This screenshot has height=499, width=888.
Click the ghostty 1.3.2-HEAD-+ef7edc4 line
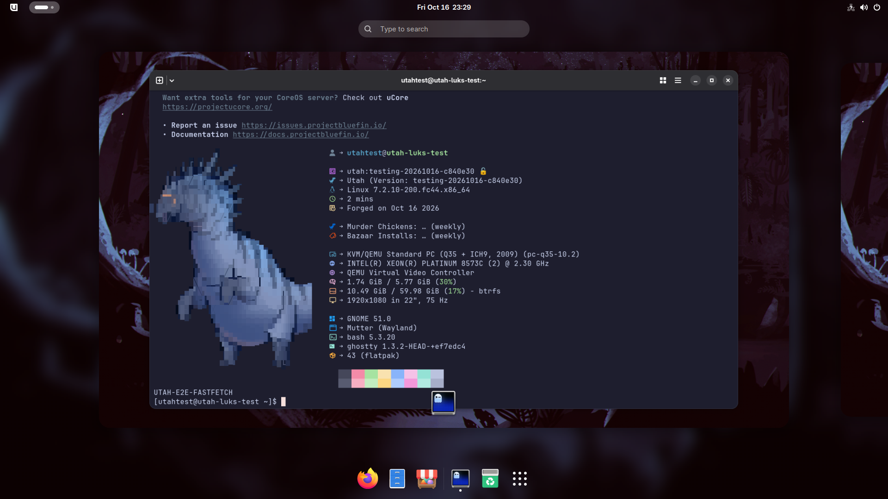point(406,347)
